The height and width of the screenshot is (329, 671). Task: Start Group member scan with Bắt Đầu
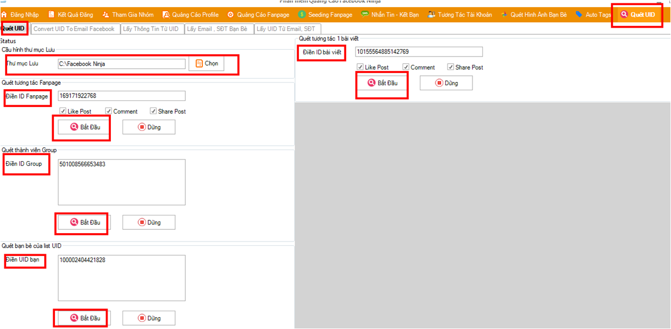pos(84,222)
